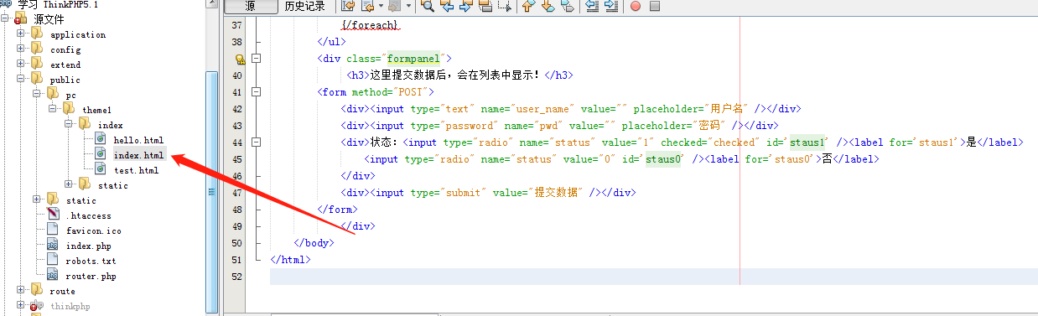Screen dimensions: 1038x316
Task: Click the warning hint icon on line 39
Action: tap(240, 59)
